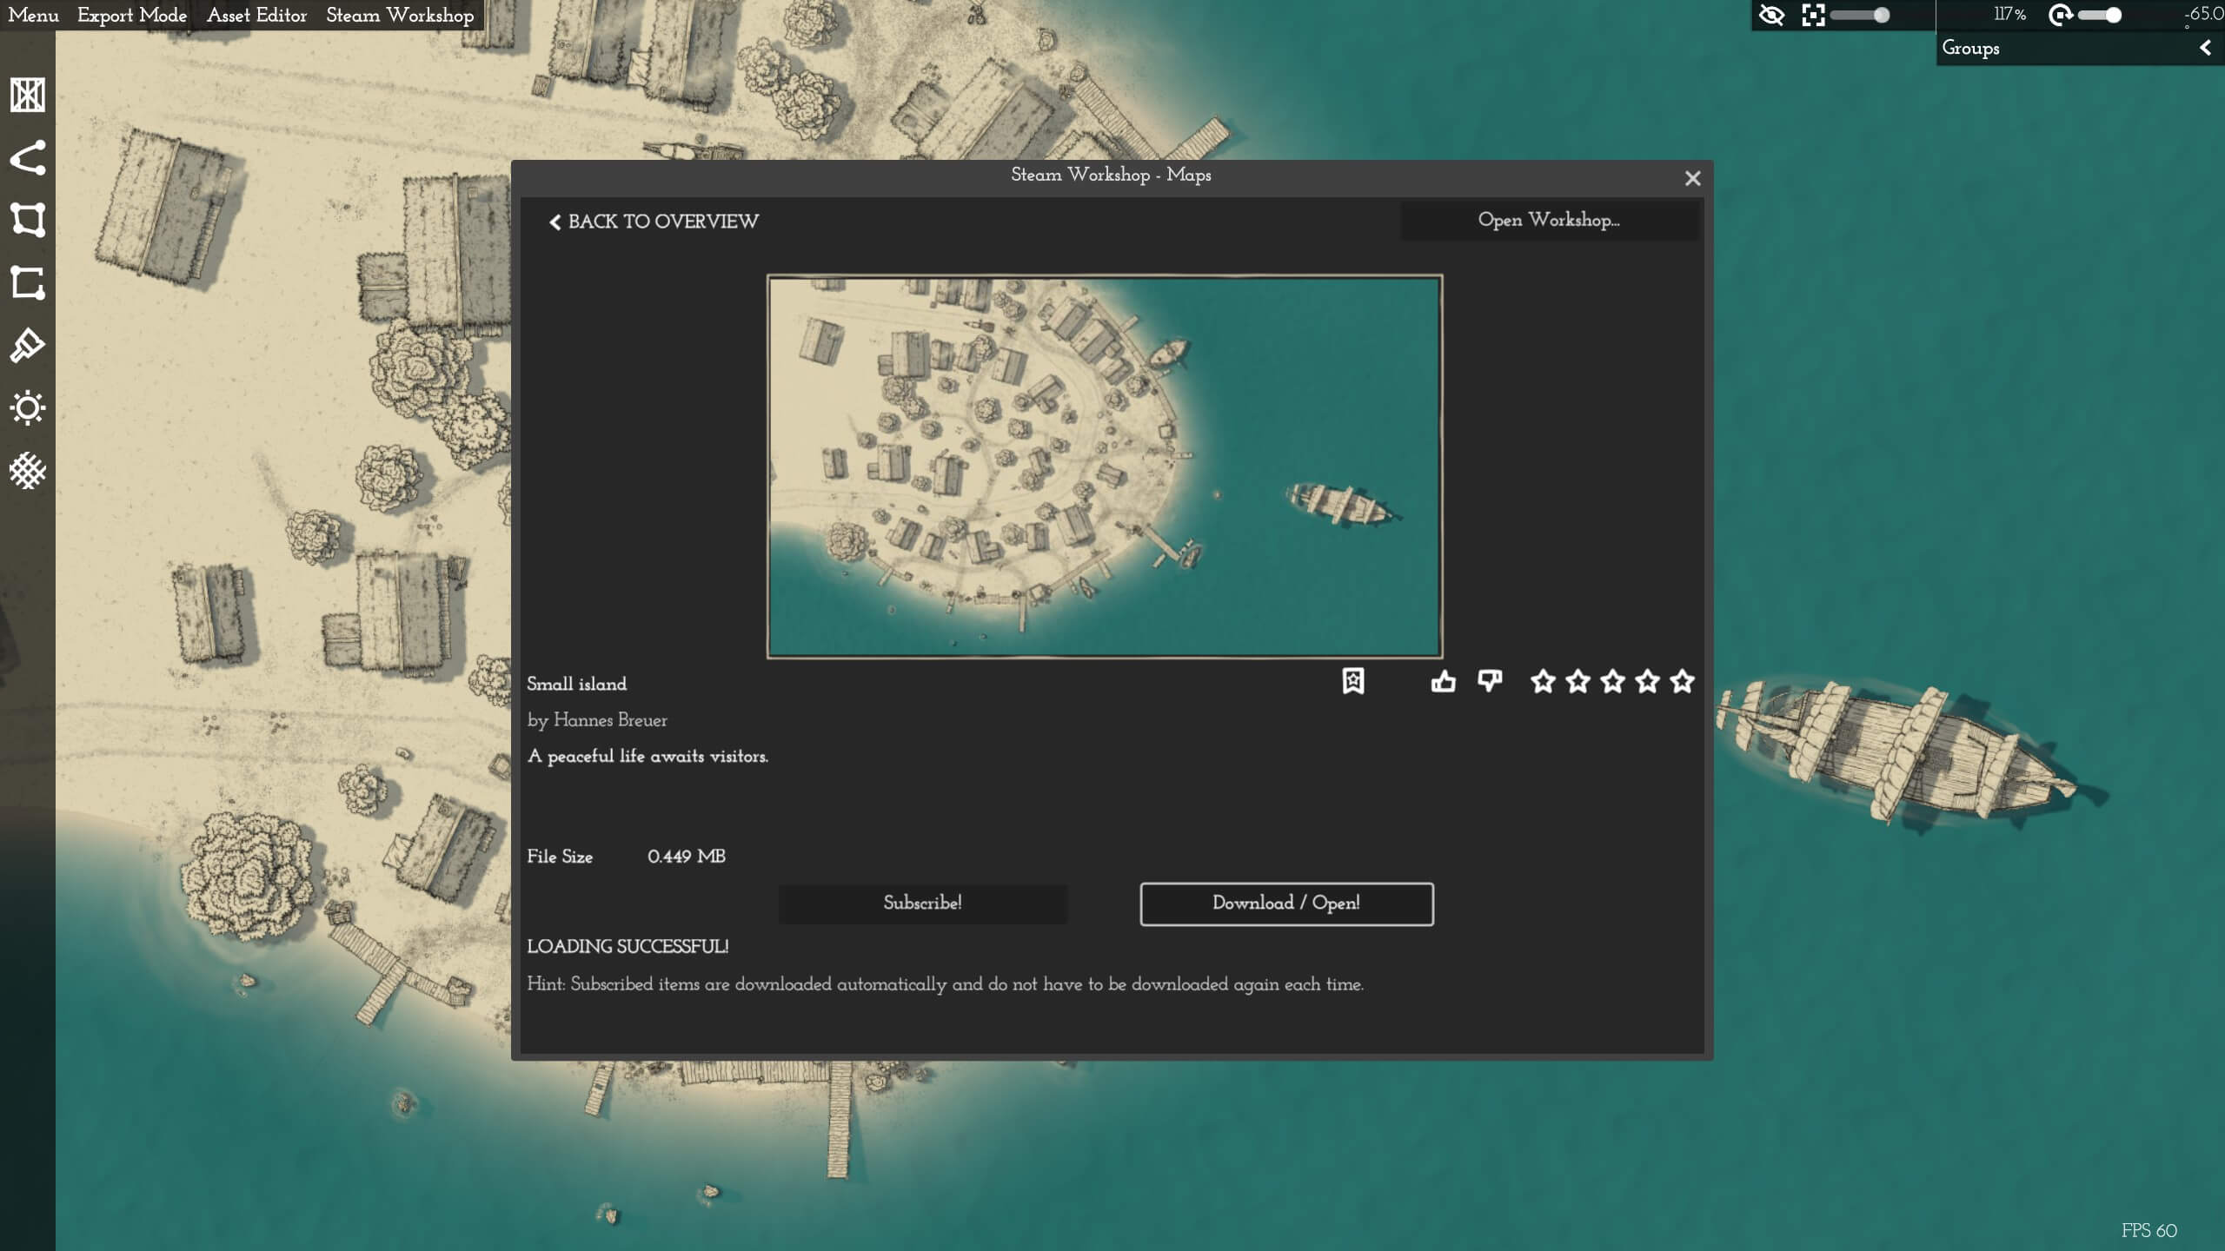Click the description 'A peaceful life awaits visitors.'
The width and height of the screenshot is (2225, 1251).
pos(648,757)
